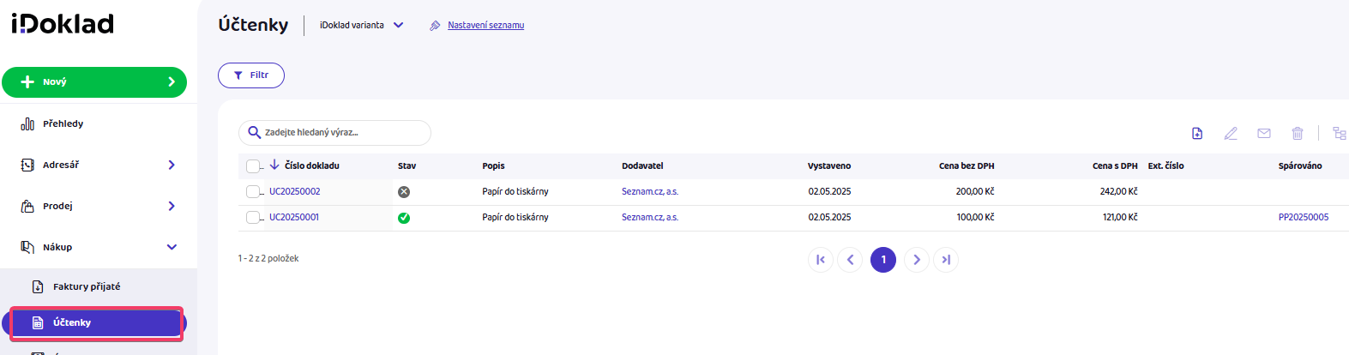Viewport: 1349px width, 355px height.
Task: Focus the Zadejte hledaný výraz search field
Action: tap(334, 133)
